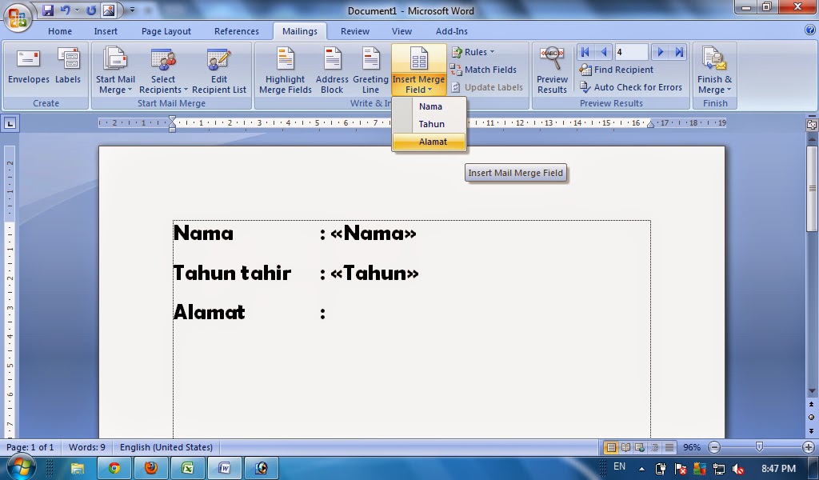
Task: Open the Rules dropdown
Action: point(477,51)
